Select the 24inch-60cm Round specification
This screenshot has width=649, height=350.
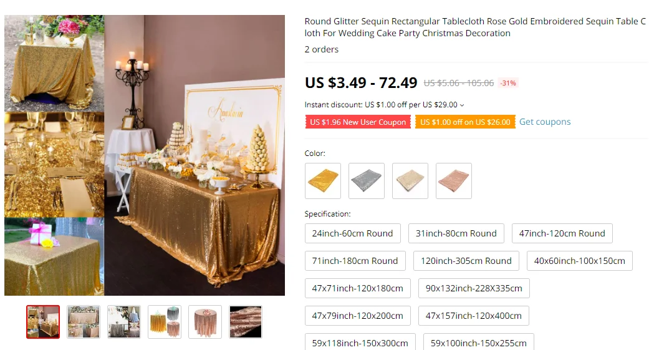click(x=353, y=233)
